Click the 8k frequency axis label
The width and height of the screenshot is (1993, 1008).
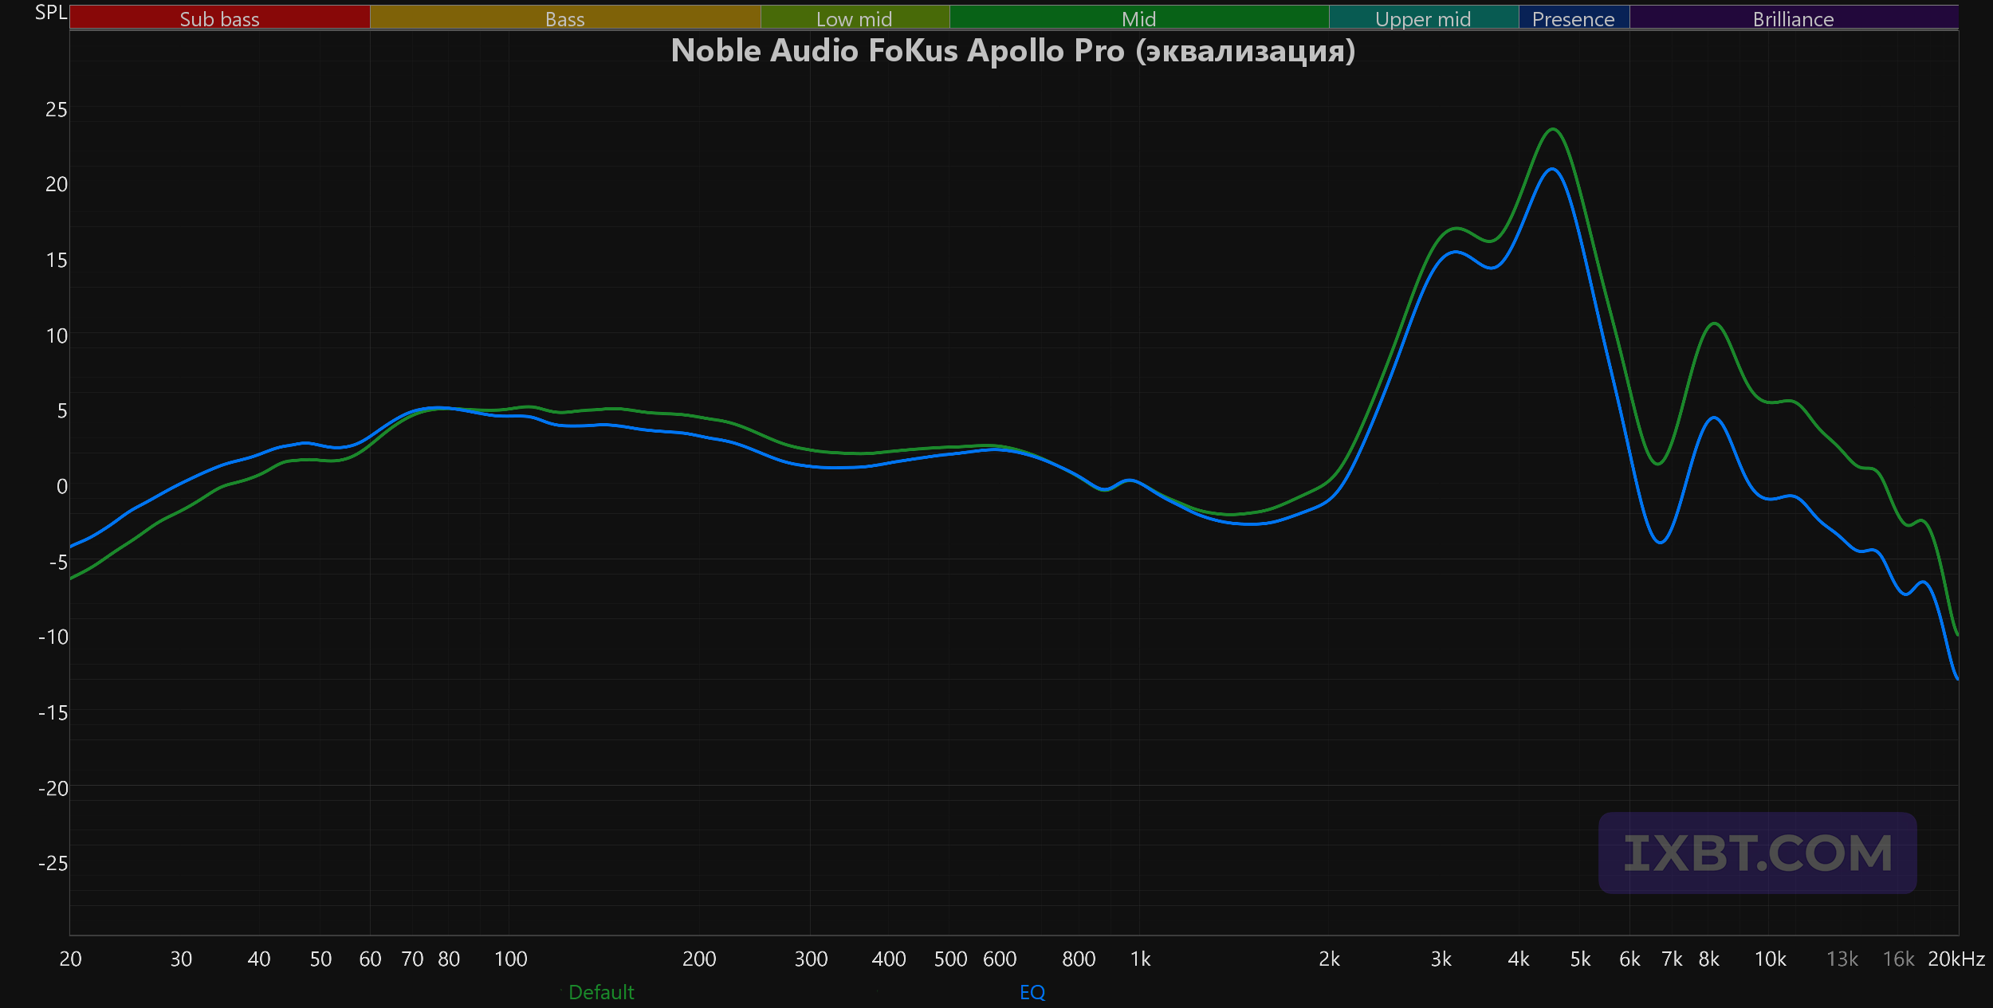coord(1709,959)
